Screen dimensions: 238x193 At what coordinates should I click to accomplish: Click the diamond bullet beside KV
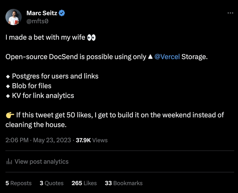tap(8, 96)
